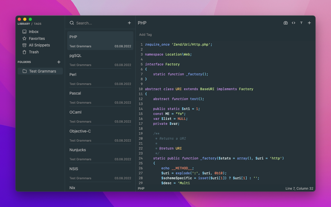The width and height of the screenshot is (331, 207).
Task: Add a new folder using the plus next to FOLDERS
Action: pyautogui.click(x=59, y=62)
